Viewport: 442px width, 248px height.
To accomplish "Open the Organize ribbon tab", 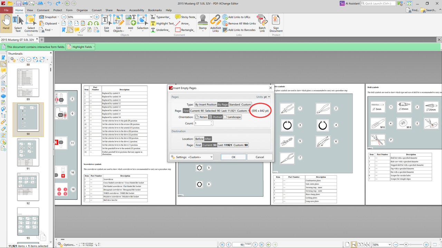I will pos(82,10).
